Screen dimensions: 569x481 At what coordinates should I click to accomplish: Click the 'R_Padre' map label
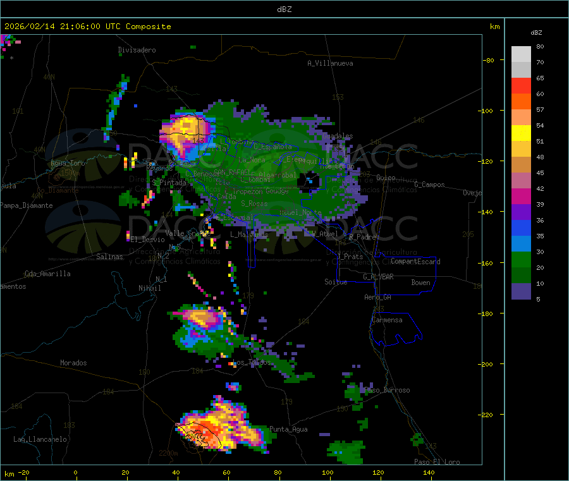[362, 237]
